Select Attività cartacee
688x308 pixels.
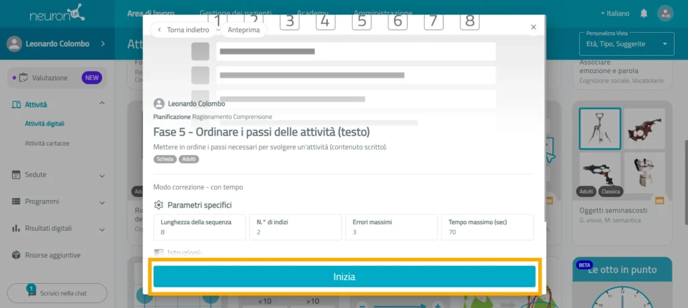point(47,144)
